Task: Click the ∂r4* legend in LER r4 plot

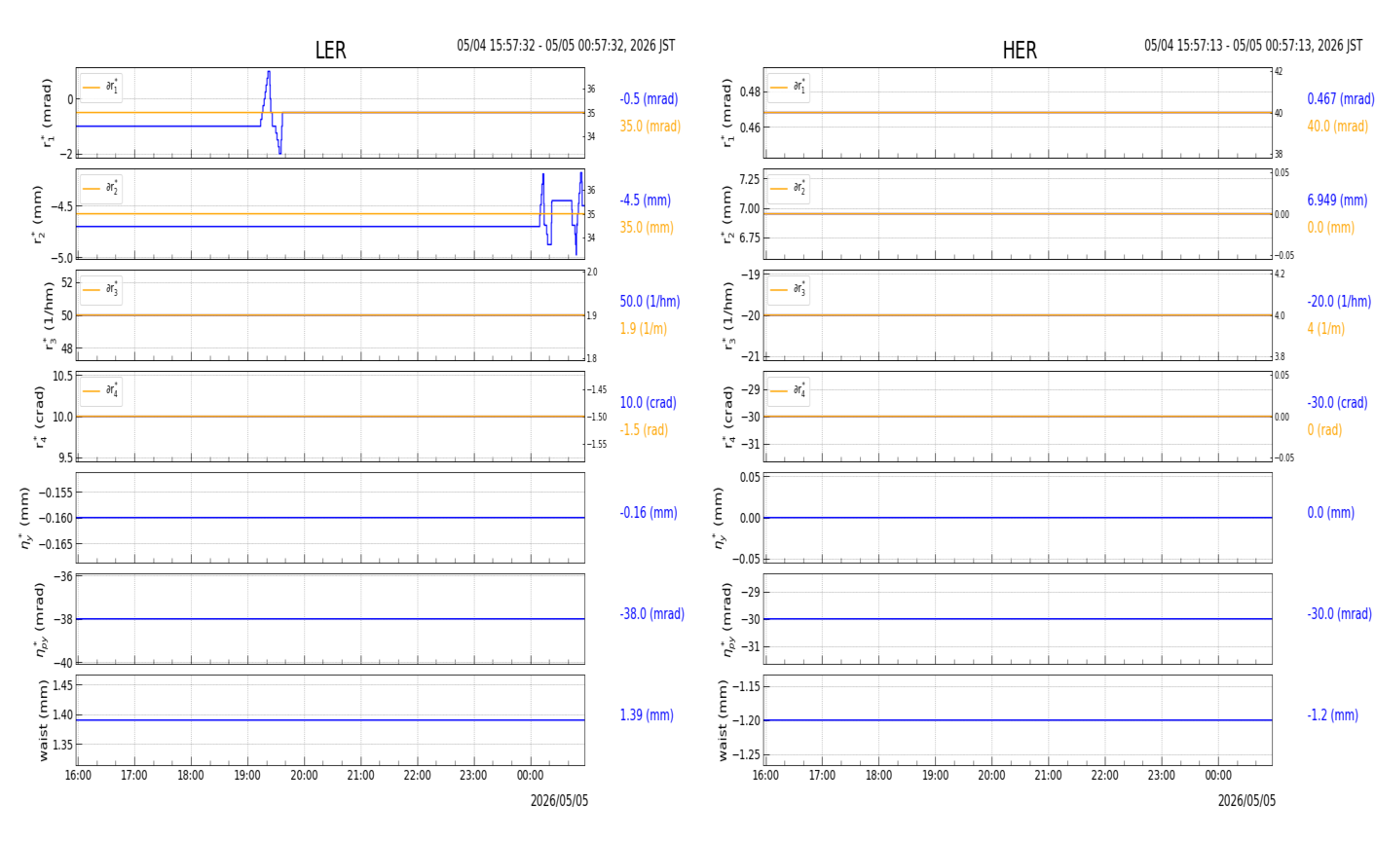Action: point(101,391)
